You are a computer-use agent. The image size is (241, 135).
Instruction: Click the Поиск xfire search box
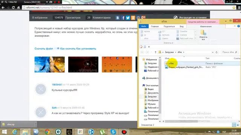point(230,52)
